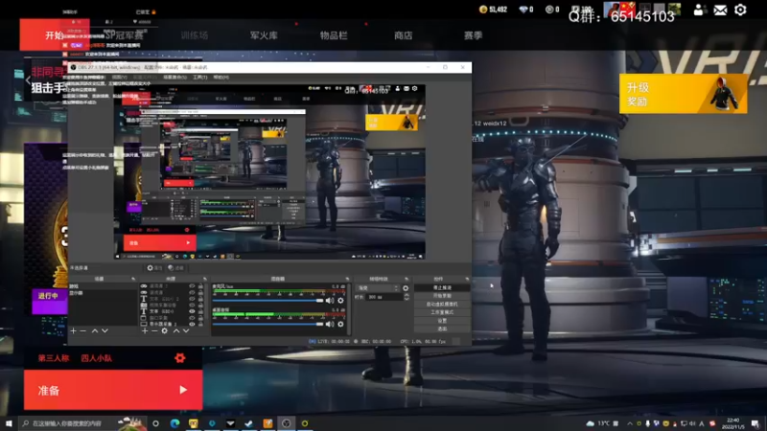Screen dimensions: 767x431
Task: Open transition properties gear next to transition dropdown
Action: [x=406, y=288]
